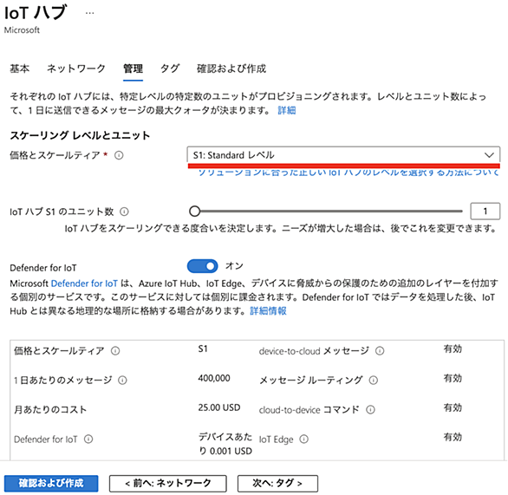This screenshot has height=495, width=508.
Task: Click the 有効 status for device-to-cloud メッセージ
Action: [x=453, y=348]
